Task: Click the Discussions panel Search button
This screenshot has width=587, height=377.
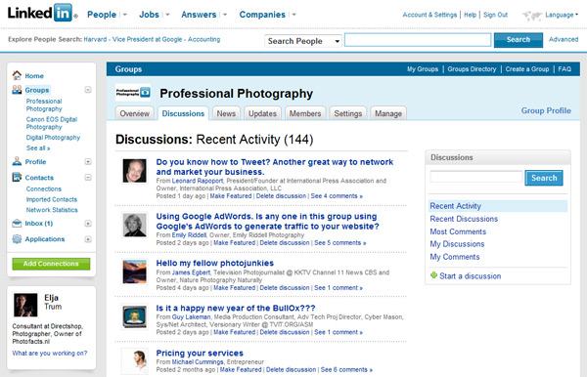Action: coord(544,178)
